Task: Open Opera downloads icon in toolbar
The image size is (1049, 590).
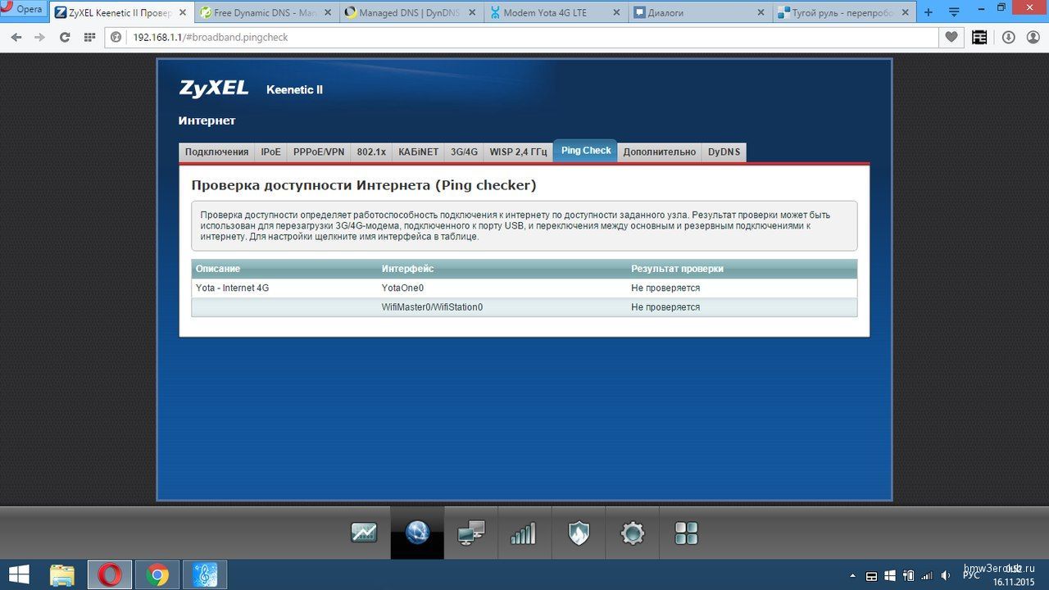Action: point(1008,37)
